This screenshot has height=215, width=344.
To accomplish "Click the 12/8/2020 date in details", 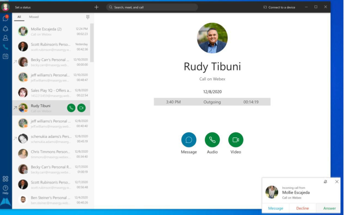I will [x=212, y=92].
